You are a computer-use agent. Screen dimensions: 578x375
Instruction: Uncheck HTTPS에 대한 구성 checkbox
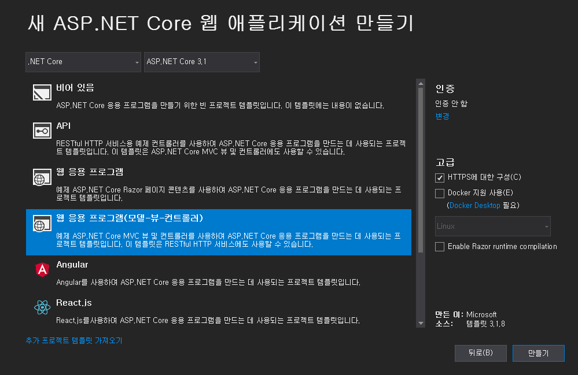click(x=439, y=178)
